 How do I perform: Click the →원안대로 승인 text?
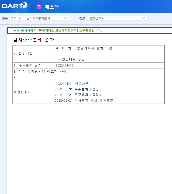coord(71,59)
